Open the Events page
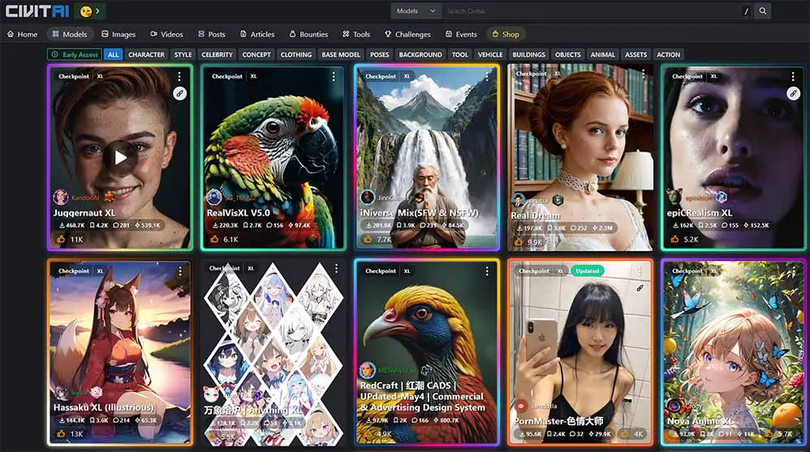 (x=461, y=34)
